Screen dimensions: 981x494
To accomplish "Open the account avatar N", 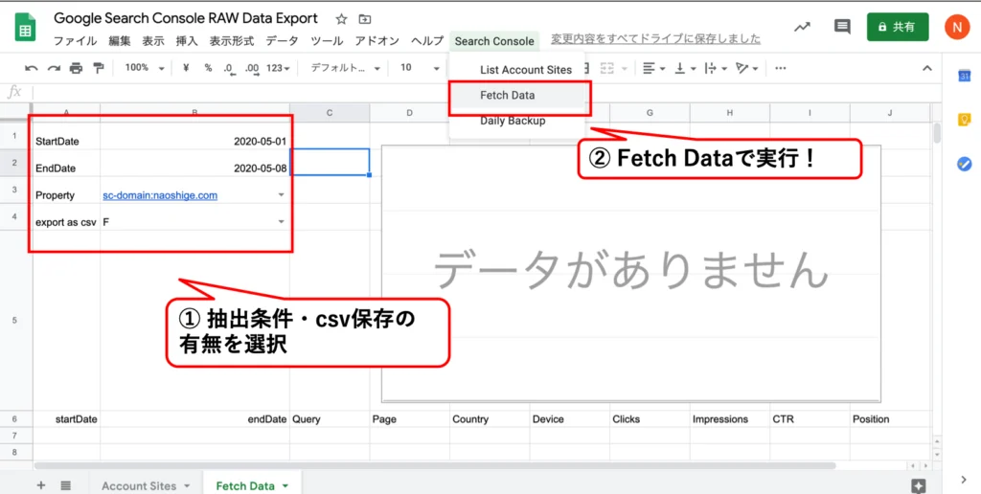I will [x=957, y=27].
